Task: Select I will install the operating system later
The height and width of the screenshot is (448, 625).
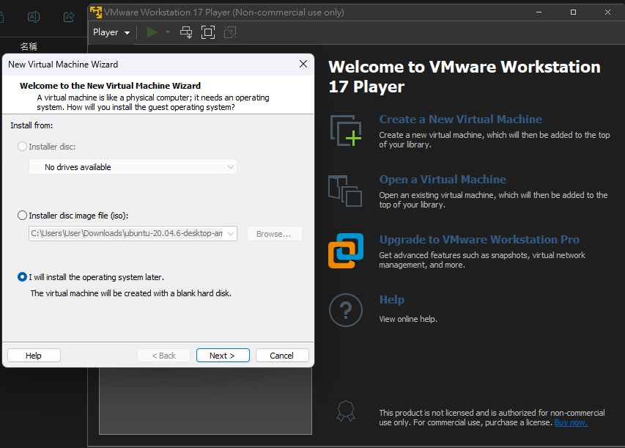Action: click(22, 277)
